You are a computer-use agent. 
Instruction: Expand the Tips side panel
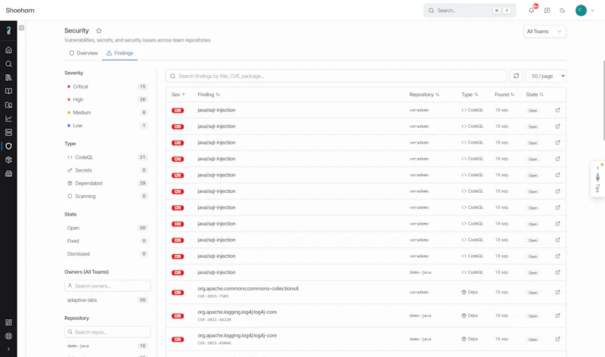pos(597,179)
